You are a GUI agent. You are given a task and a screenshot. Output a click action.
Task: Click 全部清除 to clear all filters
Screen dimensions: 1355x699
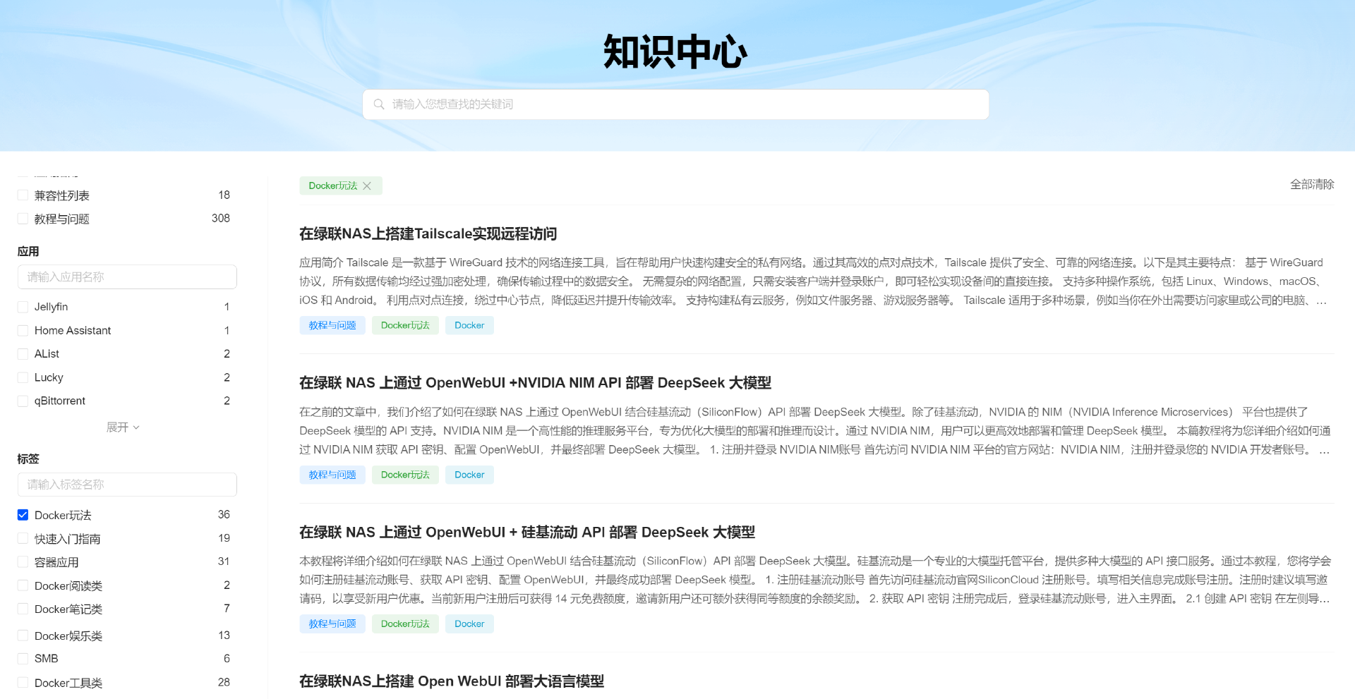[x=1312, y=184]
